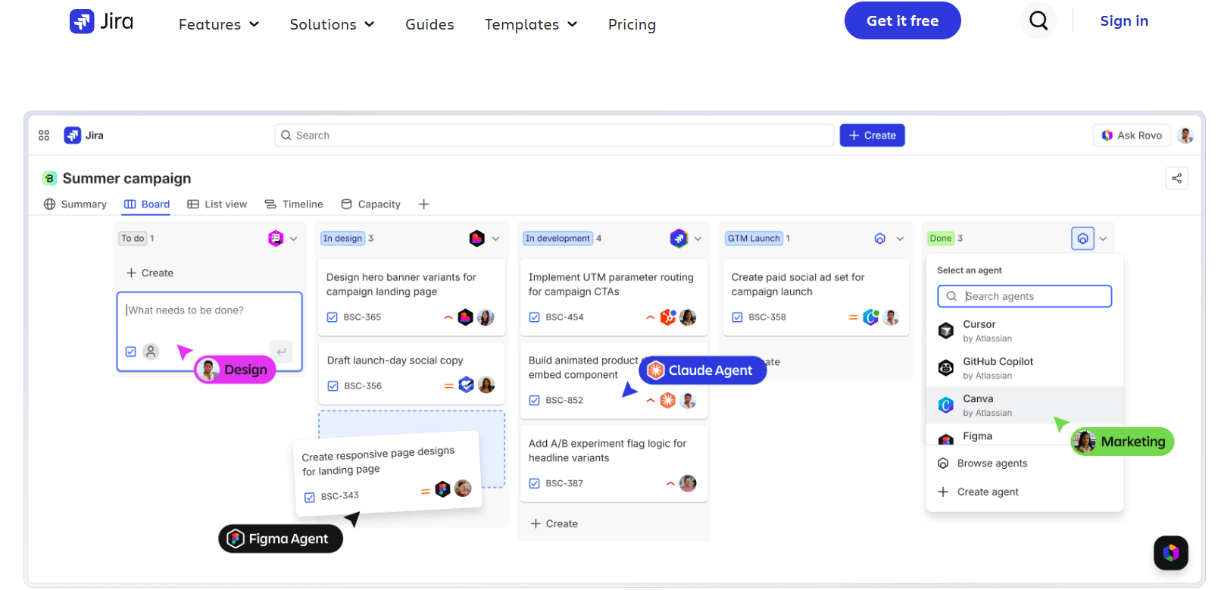Click the high priority arrow on card BSC-365
Image resolution: width=1218 pixels, height=590 pixels.
tap(448, 317)
